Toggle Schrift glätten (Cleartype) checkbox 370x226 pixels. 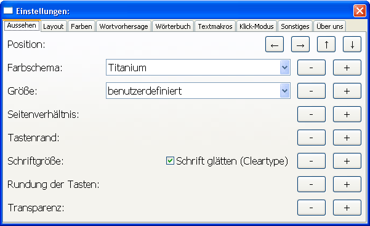click(170, 161)
